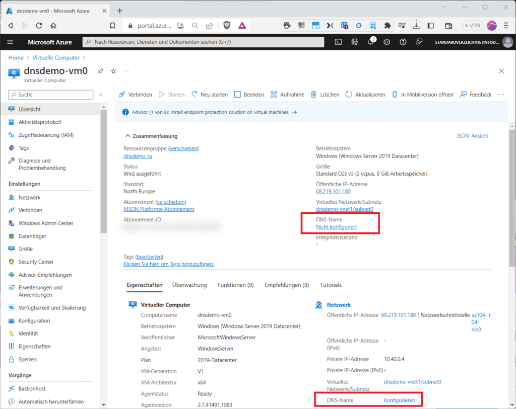516x409 pixels.
Task: Open the public IP 68.219.101.180 in summary
Action: pyautogui.click(x=333, y=192)
